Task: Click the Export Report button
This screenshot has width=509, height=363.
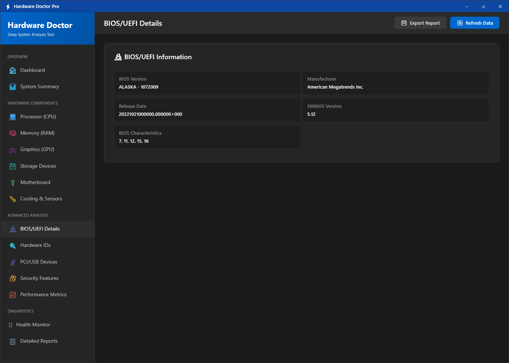Action: pos(420,23)
